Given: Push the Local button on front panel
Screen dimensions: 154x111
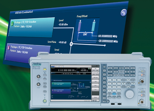Looking at the screenshot, I should (45, 75).
